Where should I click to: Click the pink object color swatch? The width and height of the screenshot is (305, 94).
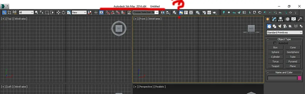[300, 78]
